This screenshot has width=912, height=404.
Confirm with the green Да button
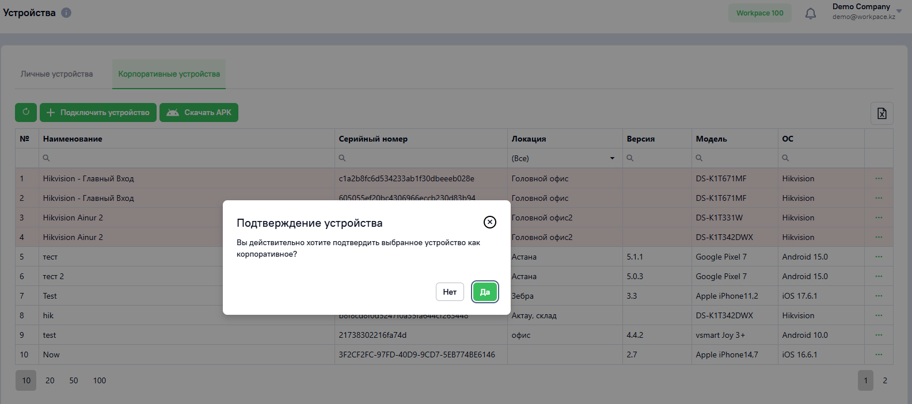pyautogui.click(x=485, y=292)
